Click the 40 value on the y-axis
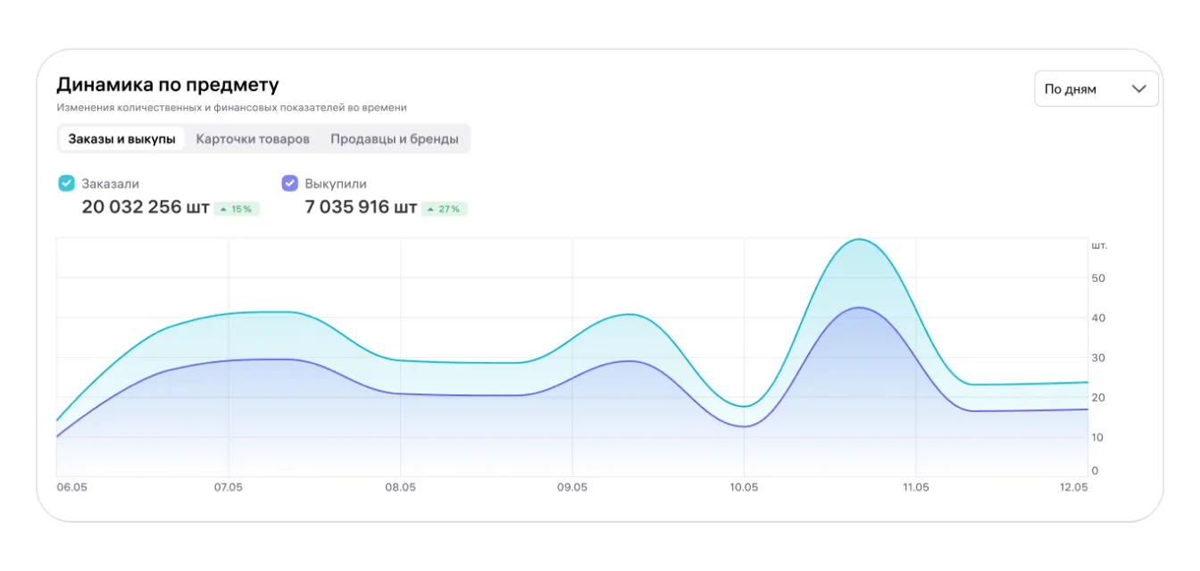Viewport: 1200px width, 571px height. click(1098, 318)
